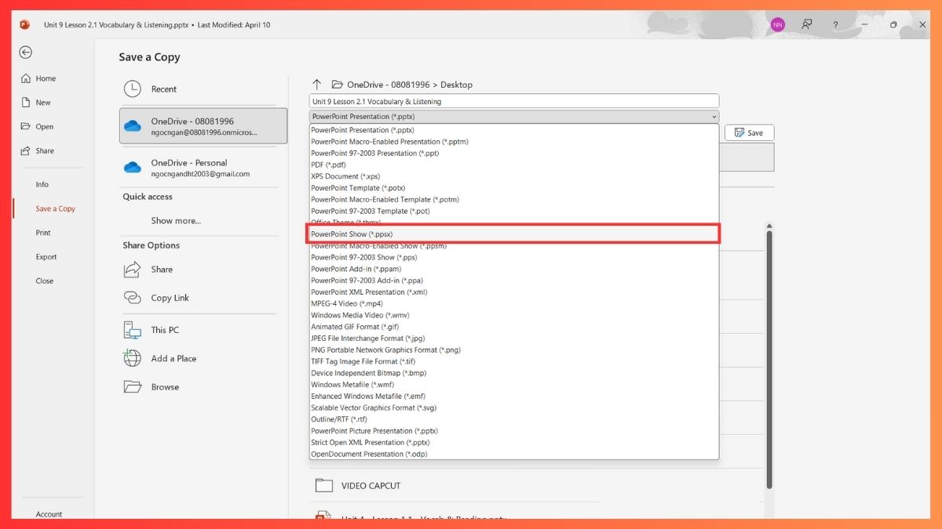Screen dimensions: 942x529
Task: Open Help question mark icon
Action: 834,25
